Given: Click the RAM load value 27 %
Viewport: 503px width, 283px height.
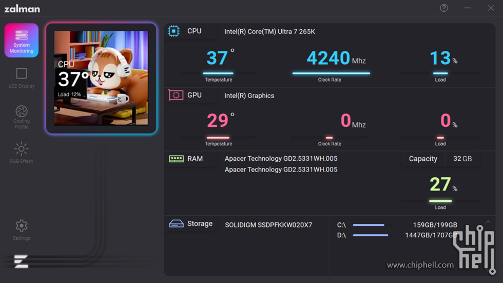Looking at the screenshot, I should click(x=443, y=184).
